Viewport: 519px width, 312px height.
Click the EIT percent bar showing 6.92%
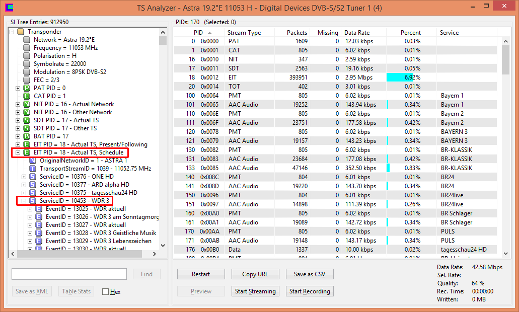[403, 77]
